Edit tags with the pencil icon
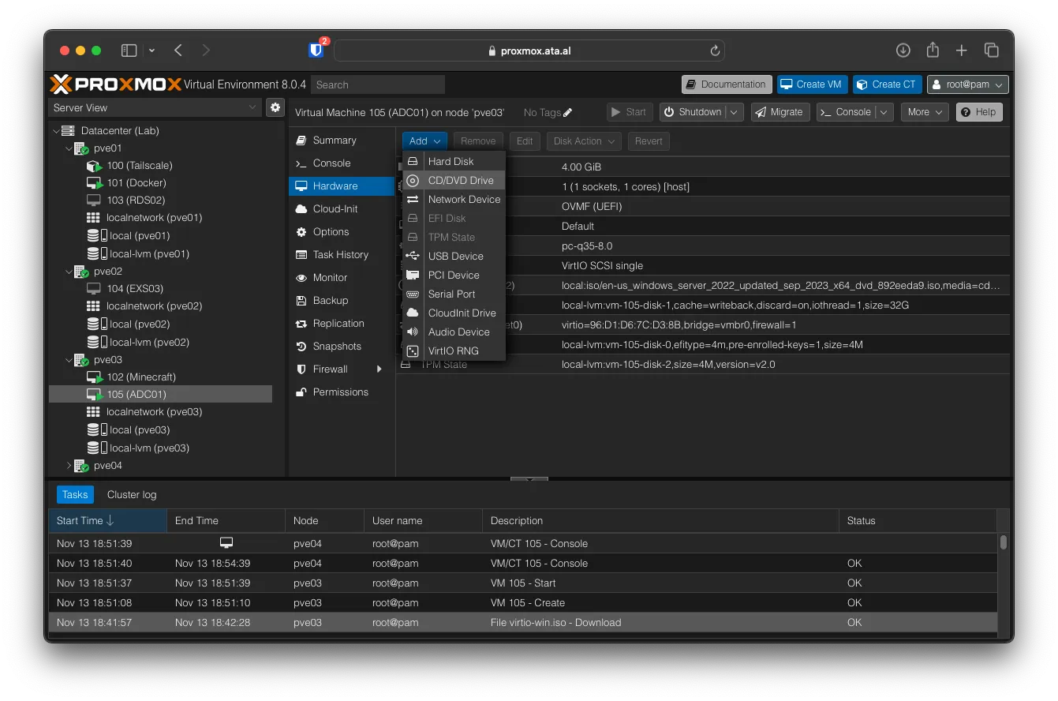 [x=568, y=113]
